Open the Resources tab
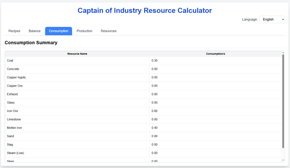The image size is (290, 168). pos(108,31)
